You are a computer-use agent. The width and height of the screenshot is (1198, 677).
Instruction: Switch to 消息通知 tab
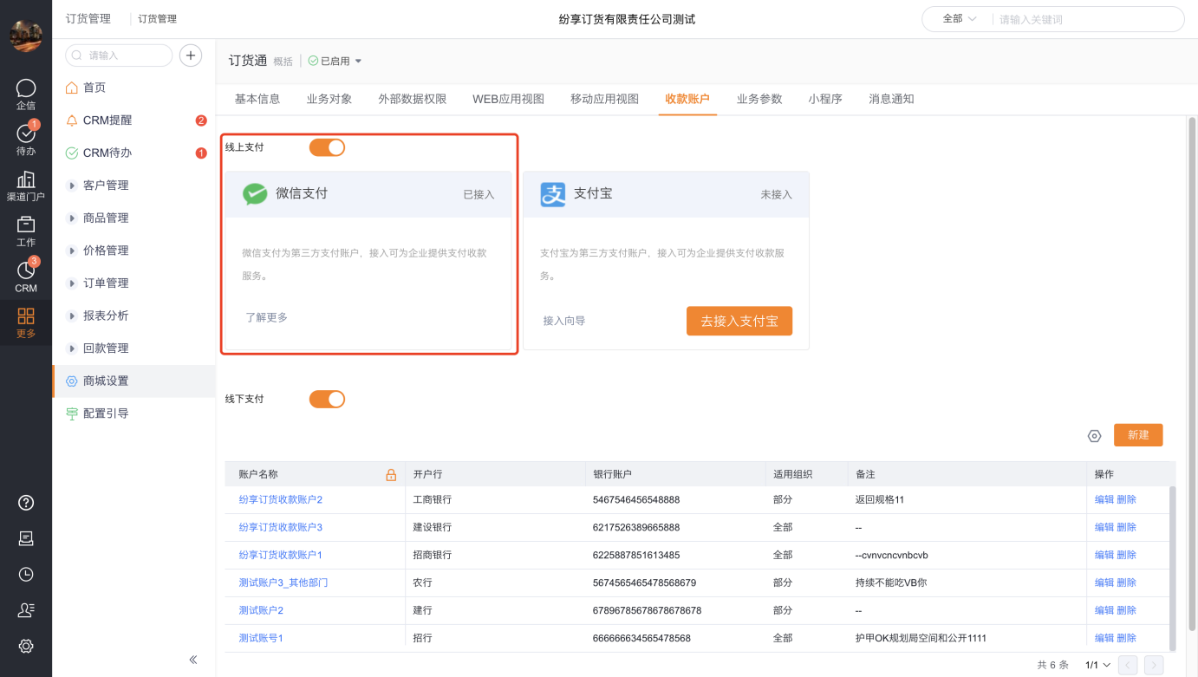(891, 99)
